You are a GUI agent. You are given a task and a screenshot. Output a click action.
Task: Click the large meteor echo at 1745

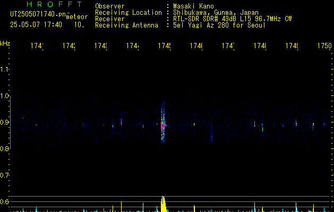click(163, 125)
